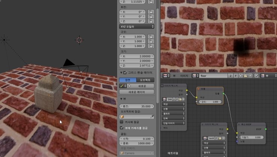Unlink image in lower texture node with X
Image resolution: width=277 pixels, height=157 pixels.
[223, 138]
